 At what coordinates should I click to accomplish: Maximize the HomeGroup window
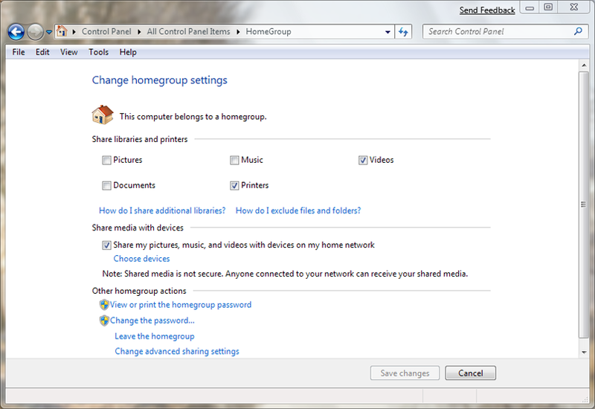(x=548, y=7)
